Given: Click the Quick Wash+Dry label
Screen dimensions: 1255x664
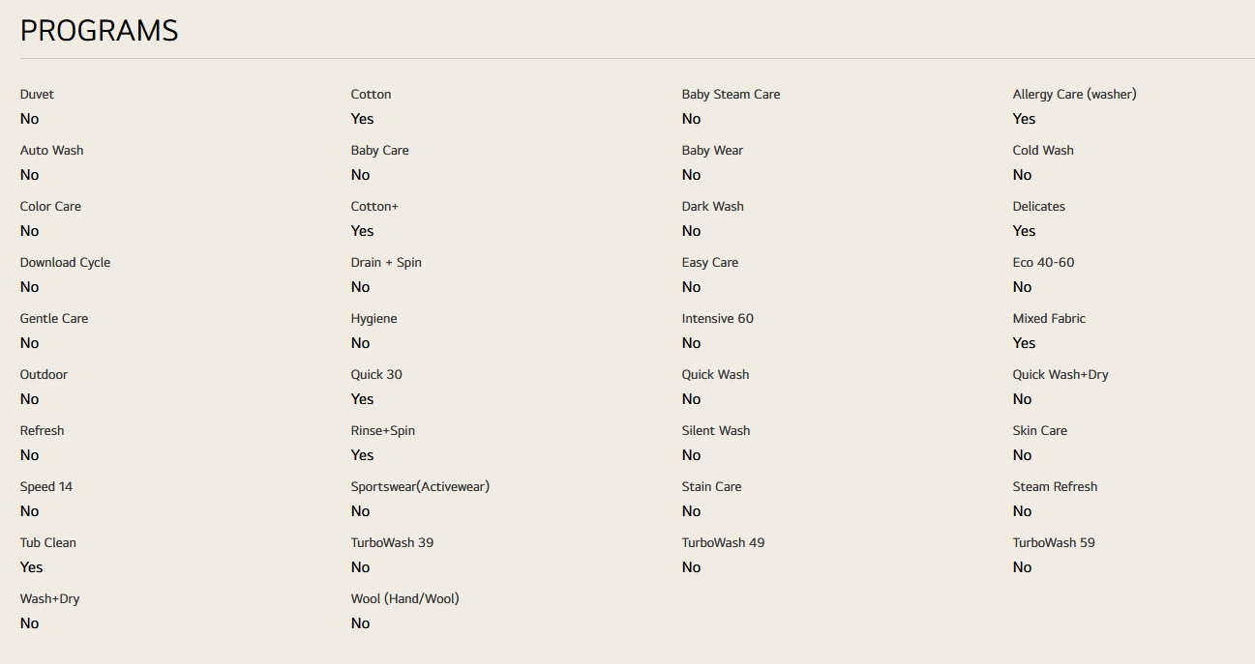Looking at the screenshot, I should [1061, 375].
